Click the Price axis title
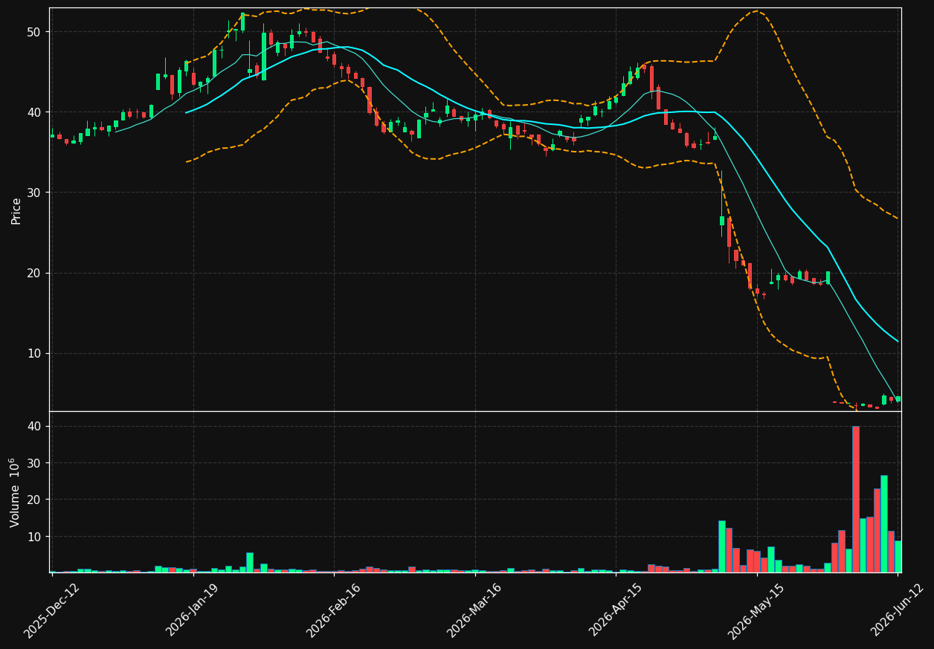 click(16, 210)
